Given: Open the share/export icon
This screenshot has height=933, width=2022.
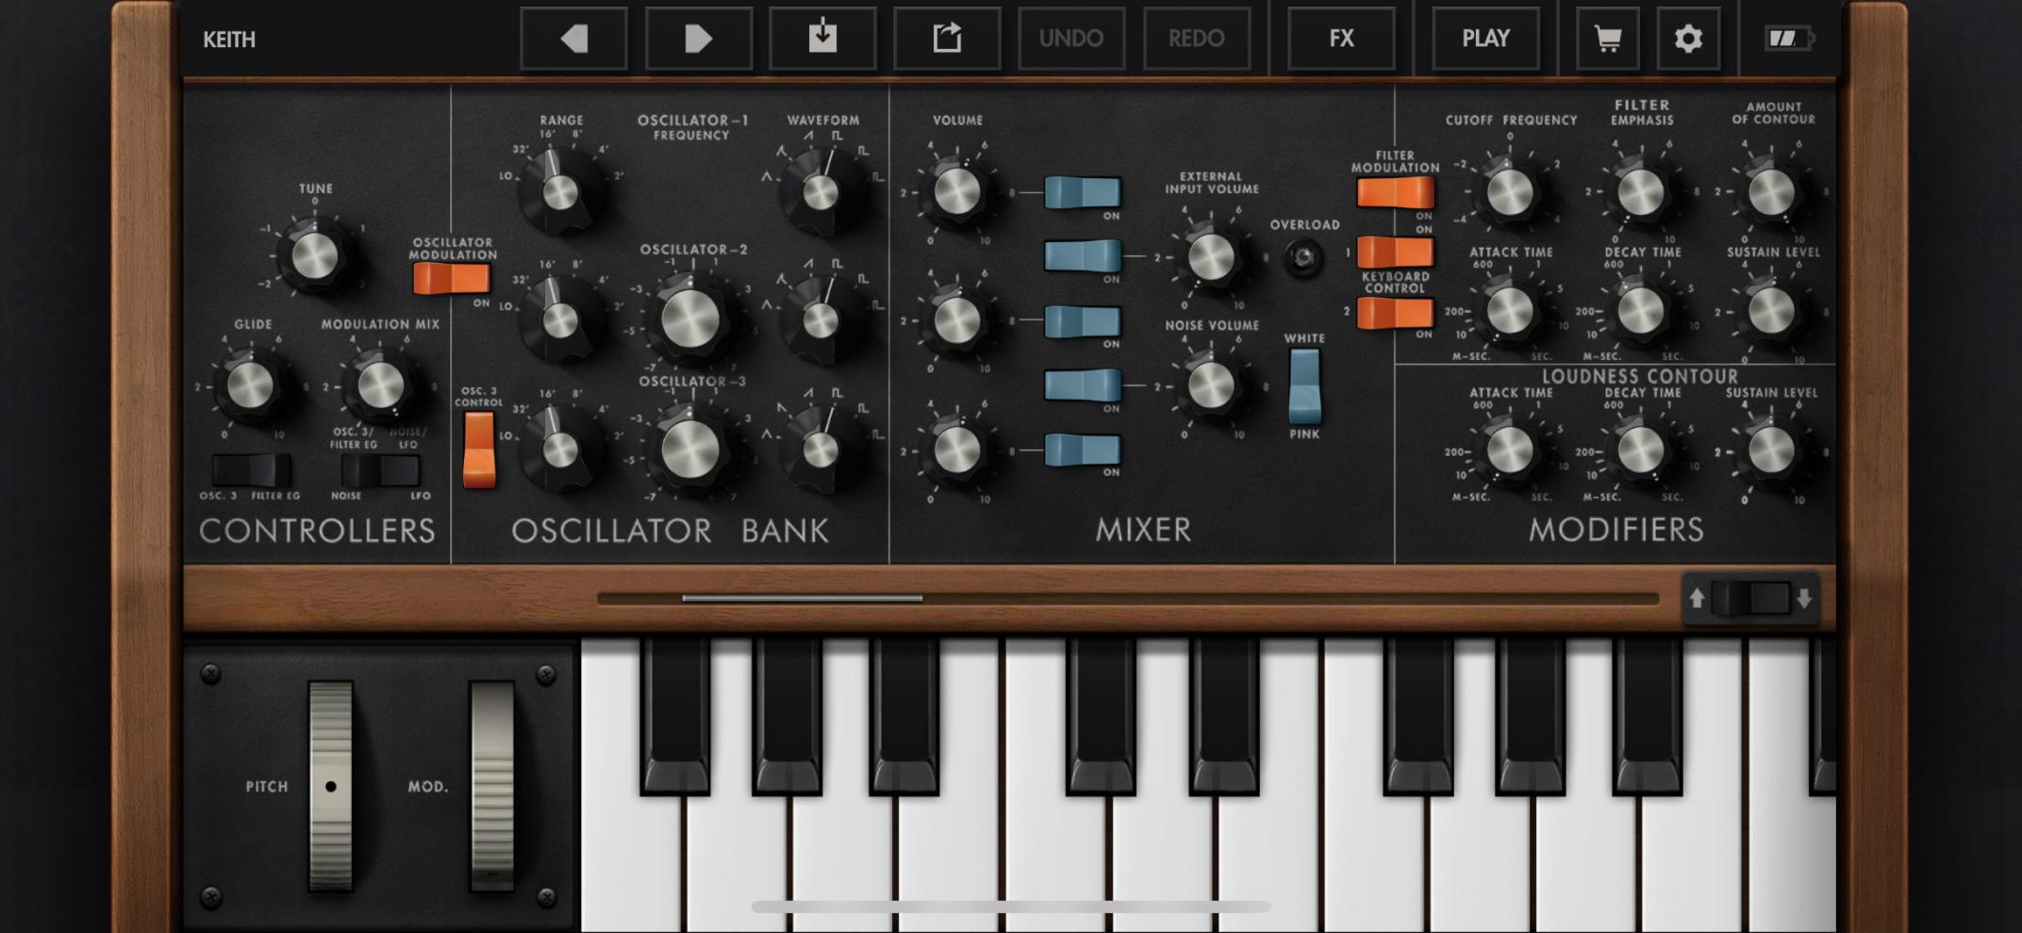Looking at the screenshot, I should 947,38.
